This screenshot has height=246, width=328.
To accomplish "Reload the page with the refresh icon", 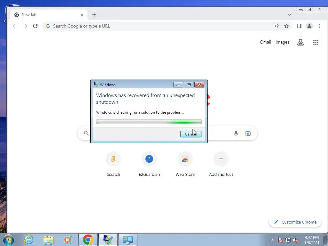I will [x=35, y=26].
